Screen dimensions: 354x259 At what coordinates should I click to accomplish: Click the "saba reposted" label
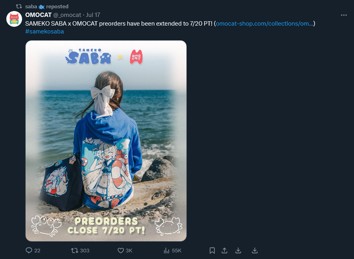point(47,7)
